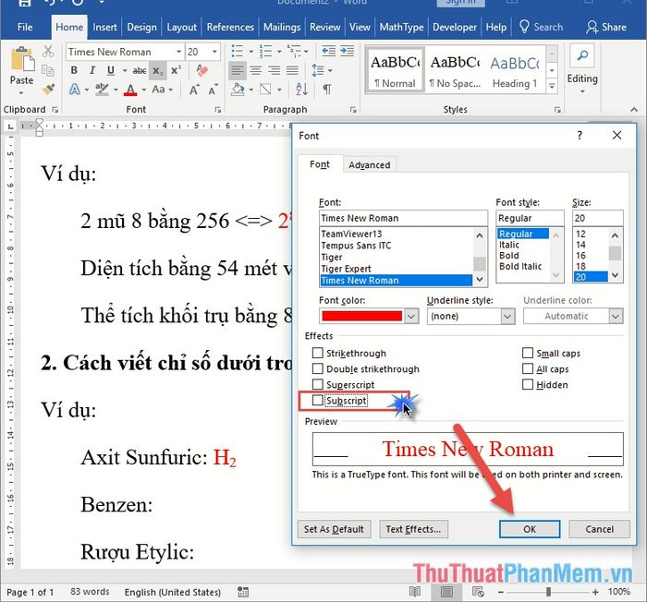The width and height of the screenshot is (647, 602).
Task: Select Tempus Sans ITC font
Action: pyautogui.click(x=356, y=246)
